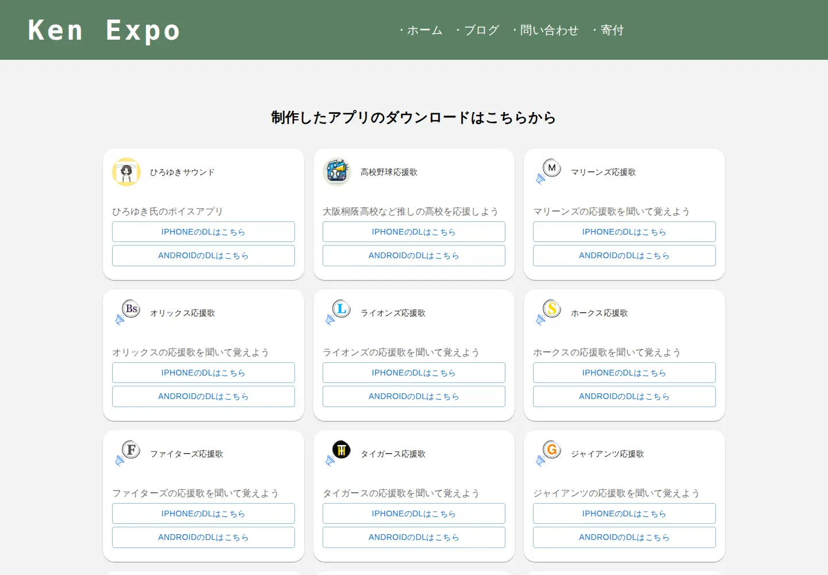
Task: Click the description 大阪桐蔭高校など推しの高校を応援しよう
Action: [411, 212]
